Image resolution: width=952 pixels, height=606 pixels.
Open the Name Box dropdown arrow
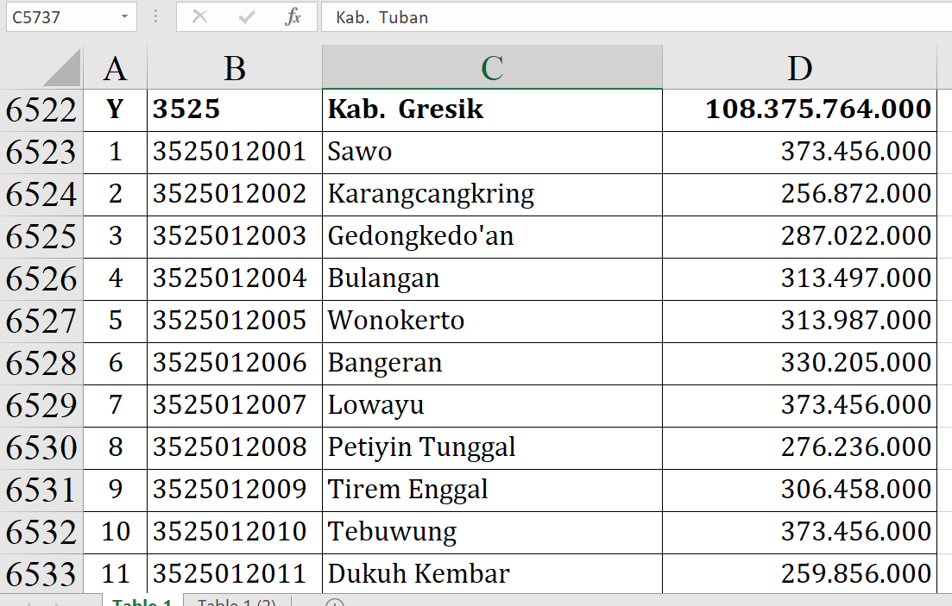125,17
